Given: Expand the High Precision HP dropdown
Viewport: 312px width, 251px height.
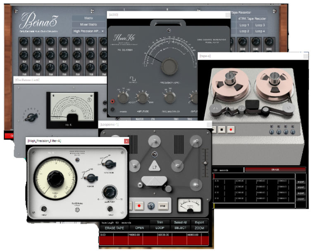Looking at the screenshot, I should (88, 31).
